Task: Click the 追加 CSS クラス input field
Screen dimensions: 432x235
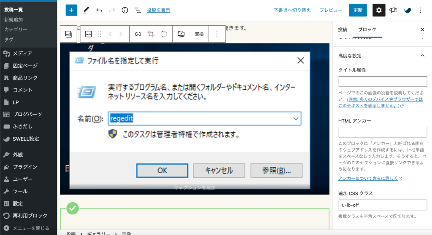Action: pyautogui.click(x=383, y=205)
